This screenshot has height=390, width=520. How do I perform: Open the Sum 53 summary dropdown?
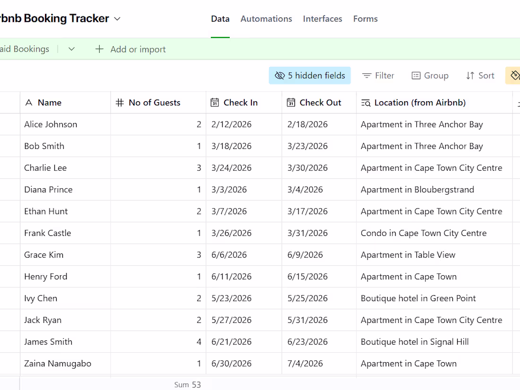pyautogui.click(x=187, y=384)
